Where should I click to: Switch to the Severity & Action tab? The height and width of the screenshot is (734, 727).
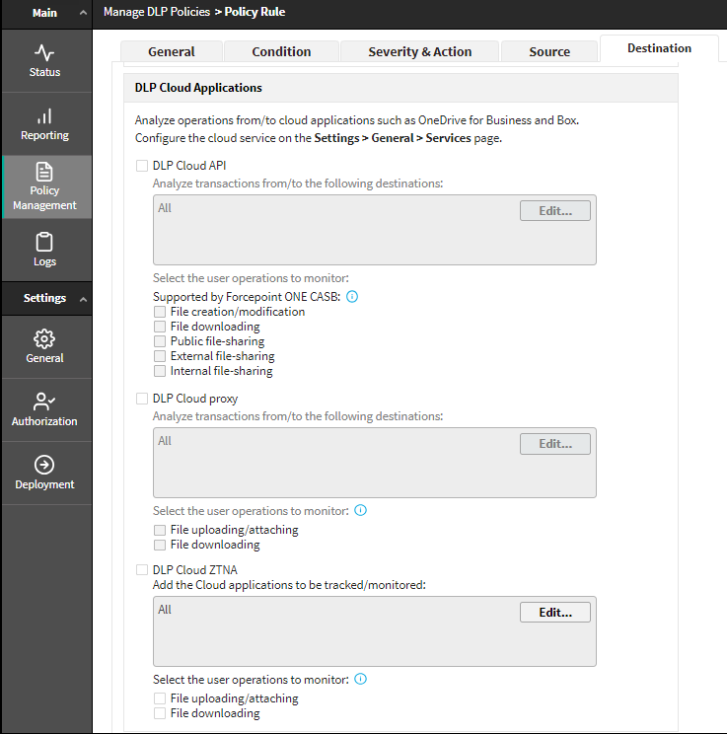(419, 51)
